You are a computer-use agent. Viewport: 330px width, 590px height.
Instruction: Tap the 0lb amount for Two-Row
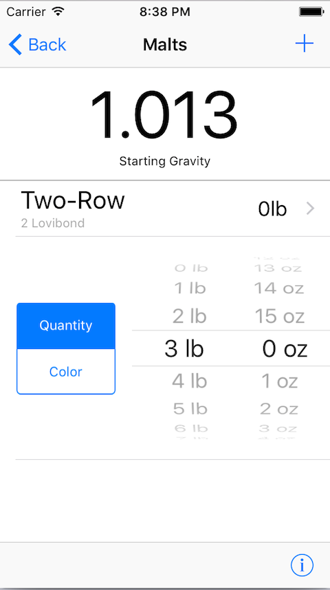(272, 209)
